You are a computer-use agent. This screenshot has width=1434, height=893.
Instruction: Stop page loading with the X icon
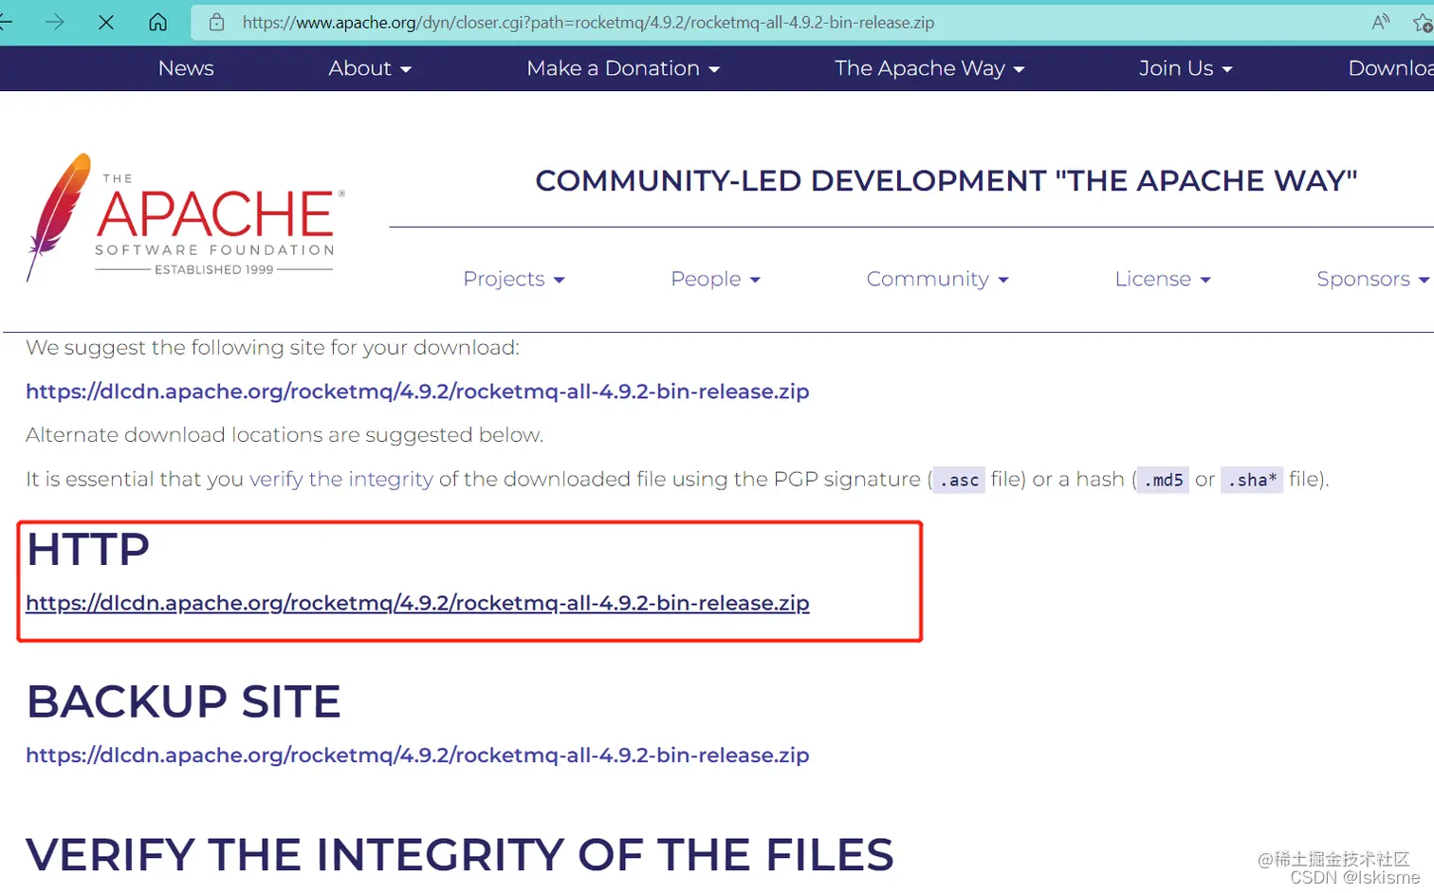tap(106, 22)
